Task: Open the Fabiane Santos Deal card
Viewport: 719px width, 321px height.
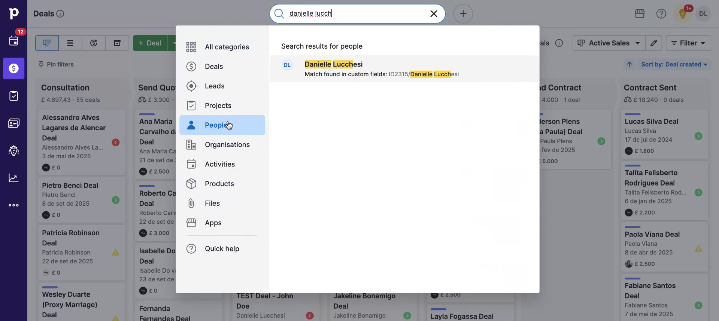Action: click(664, 298)
